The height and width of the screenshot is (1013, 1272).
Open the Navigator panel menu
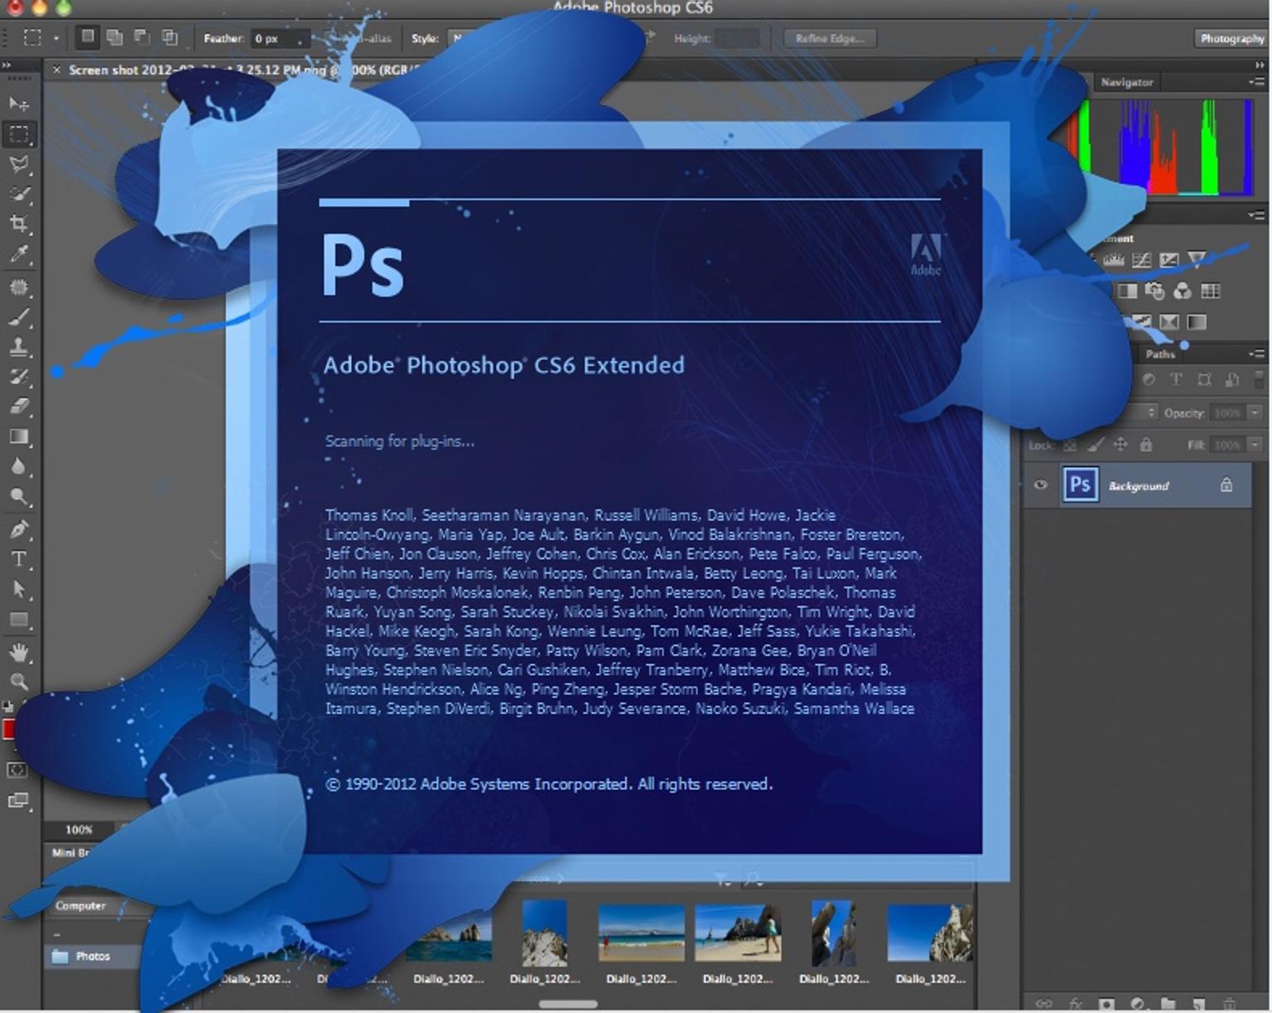click(x=1256, y=82)
